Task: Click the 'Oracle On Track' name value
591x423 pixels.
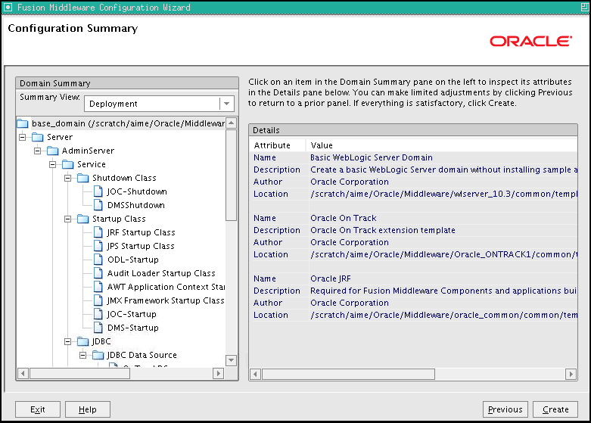Action: click(344, 218)
